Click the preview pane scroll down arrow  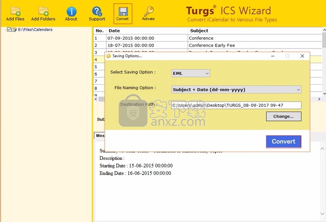[x=322, y=214]
